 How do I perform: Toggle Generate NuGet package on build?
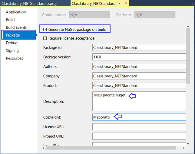pos(45,30)
